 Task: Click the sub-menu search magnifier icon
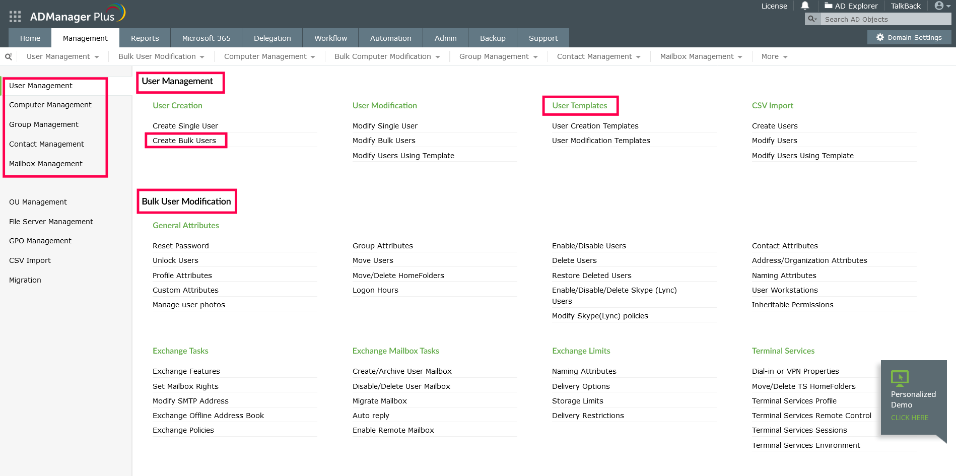point(9,56)
